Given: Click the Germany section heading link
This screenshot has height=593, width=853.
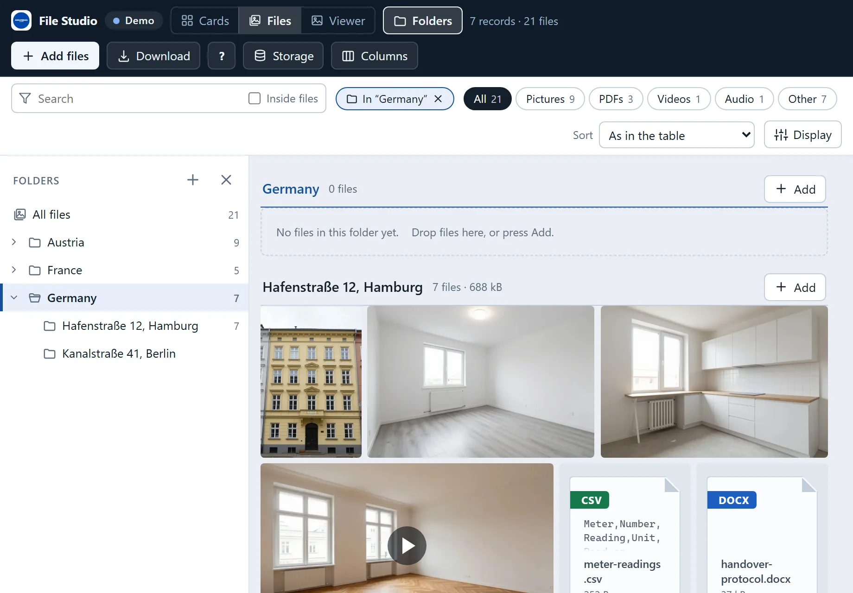Looking at the screenshot, I should tap(291, 189).
